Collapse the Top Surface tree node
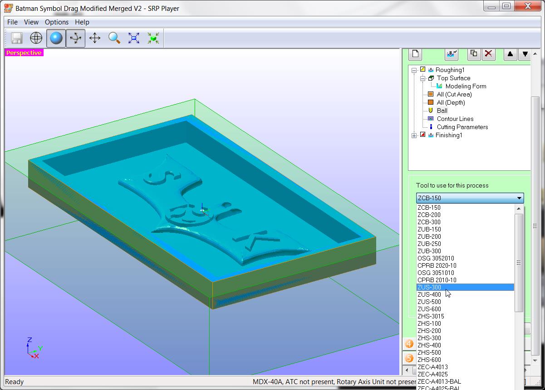The width and height of the screenshot is (545, 390). (x=422, y=78)
